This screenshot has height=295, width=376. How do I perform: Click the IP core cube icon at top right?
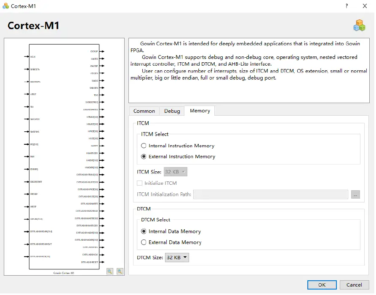pos(359,25)
